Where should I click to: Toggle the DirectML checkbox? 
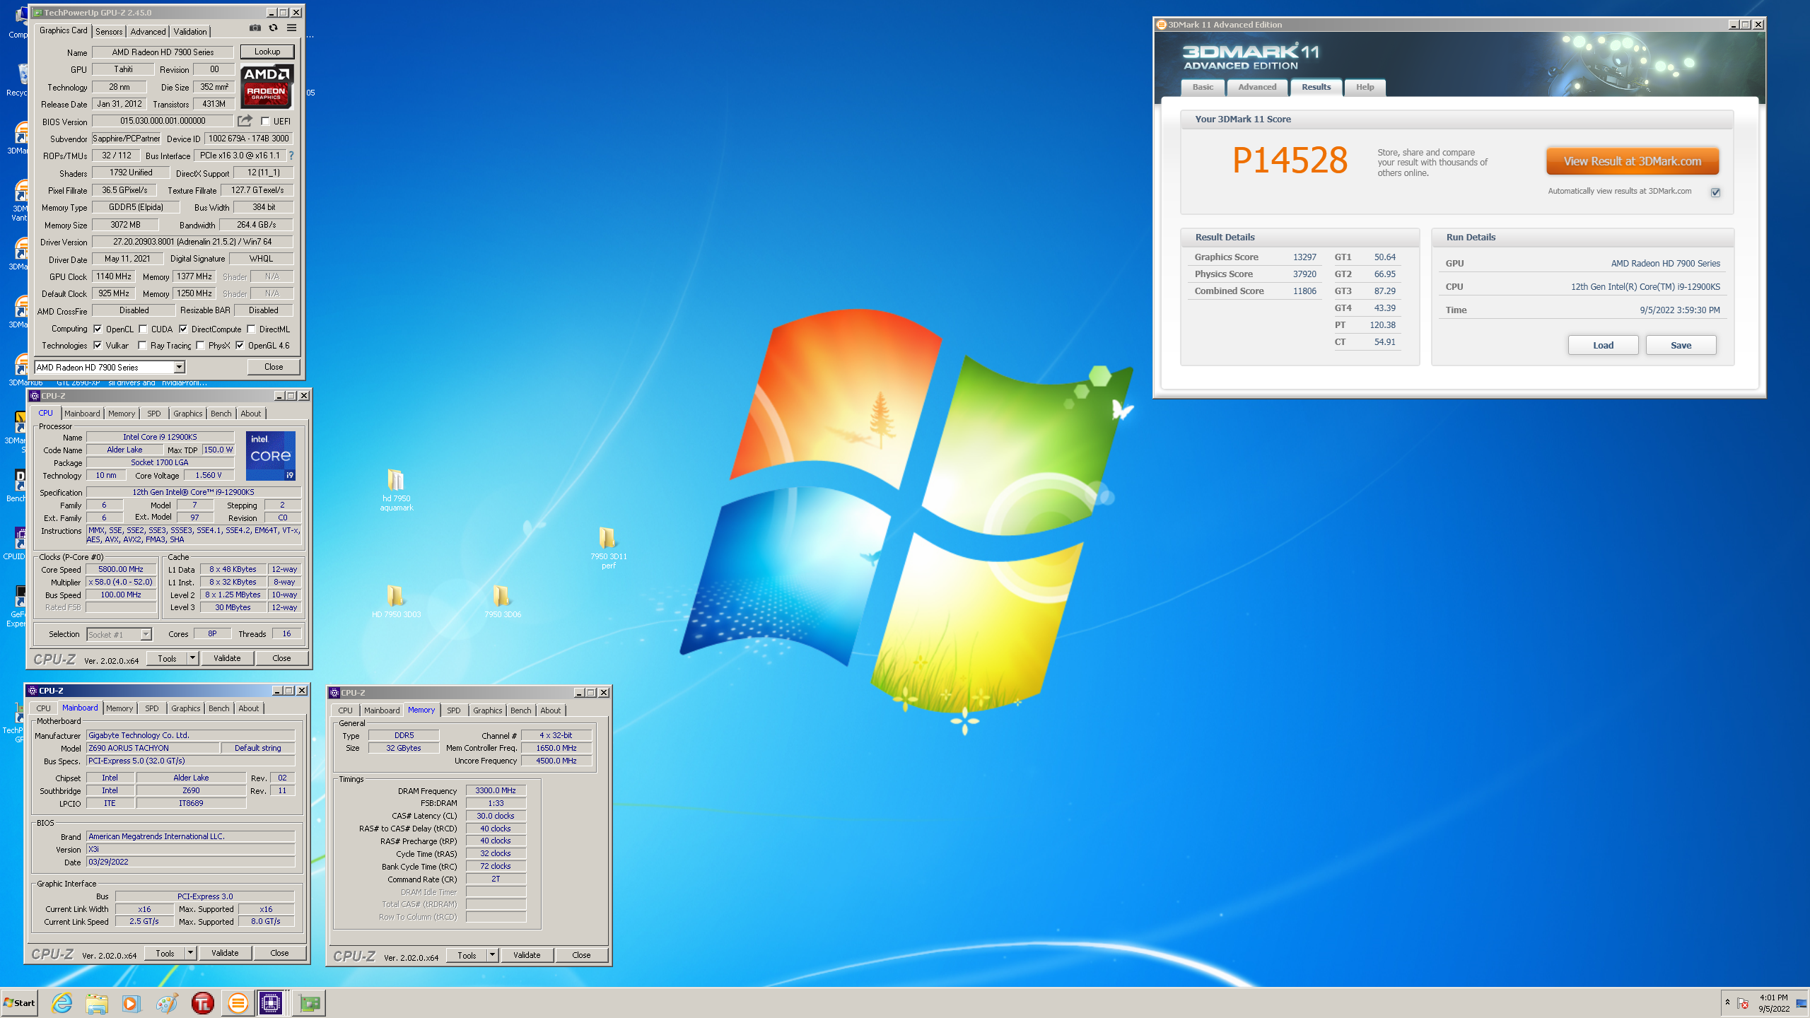[251, 329]
